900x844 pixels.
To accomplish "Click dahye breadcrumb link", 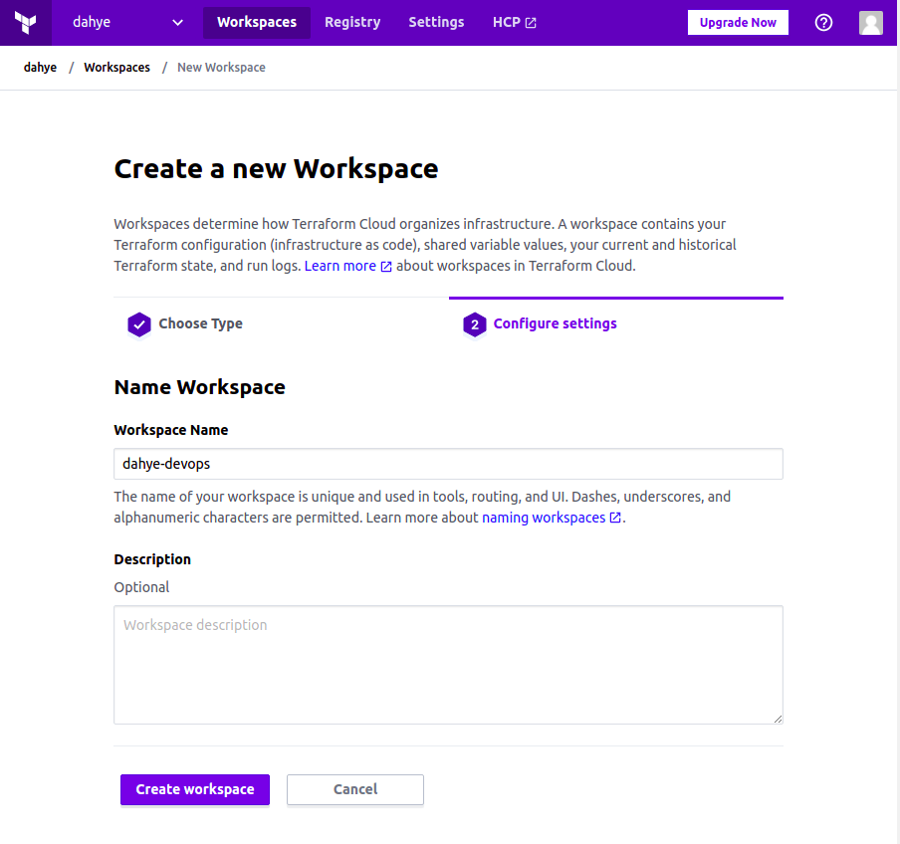I will pyautogui.click(x=40, y=67).
